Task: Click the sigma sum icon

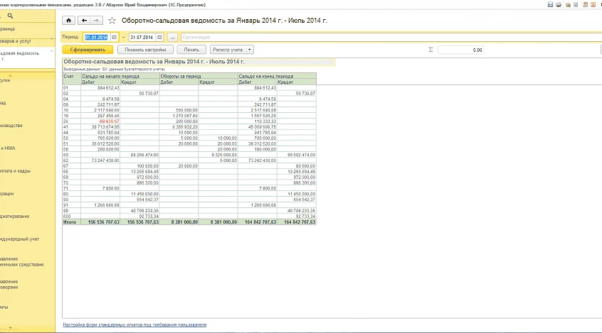Action: click(431, 50)
